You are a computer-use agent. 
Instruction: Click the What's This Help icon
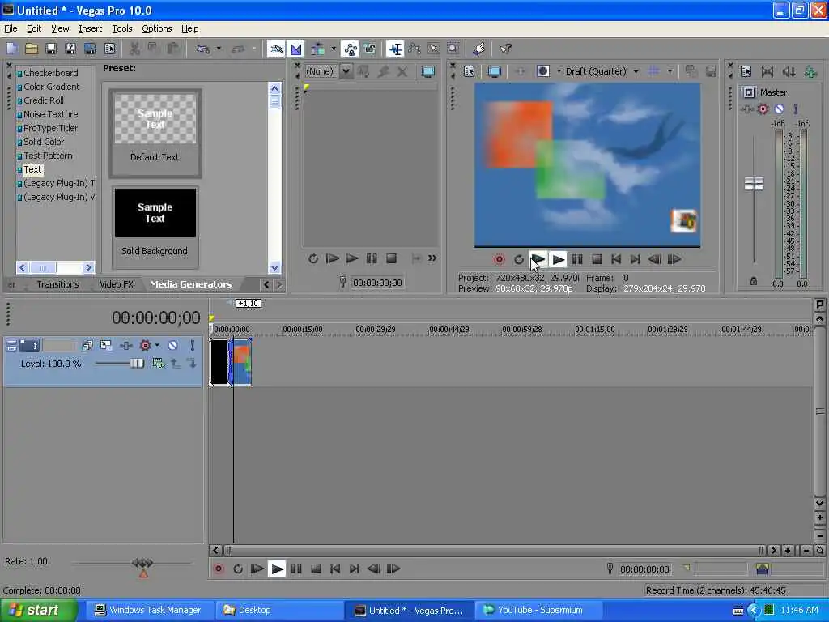click(x=506, y=49)
